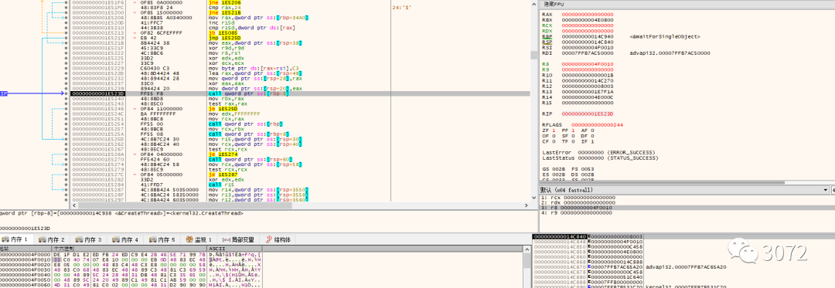This screenshot has width=835, height=288.
Task: Toggle the PF flag value
Action: click(572, 130)
